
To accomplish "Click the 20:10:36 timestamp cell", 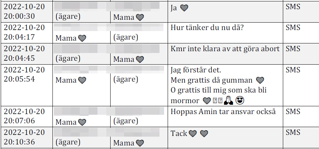I will (24, 137).
